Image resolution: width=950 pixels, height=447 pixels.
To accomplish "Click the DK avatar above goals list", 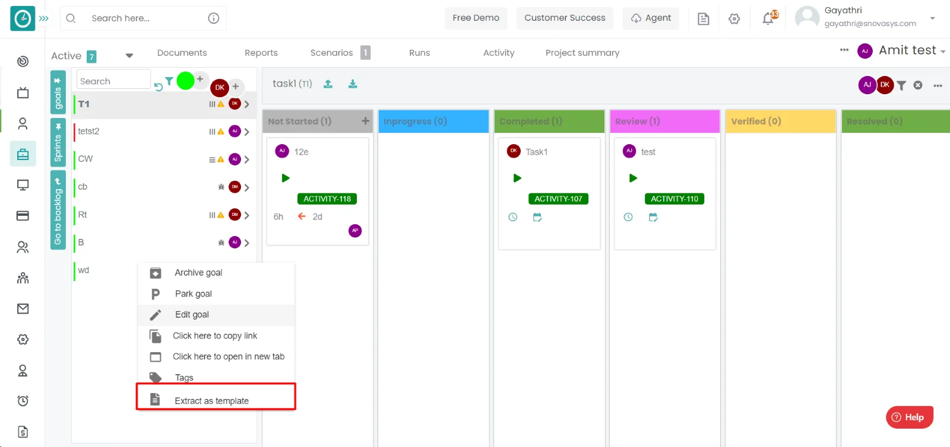I will [220, 88].
